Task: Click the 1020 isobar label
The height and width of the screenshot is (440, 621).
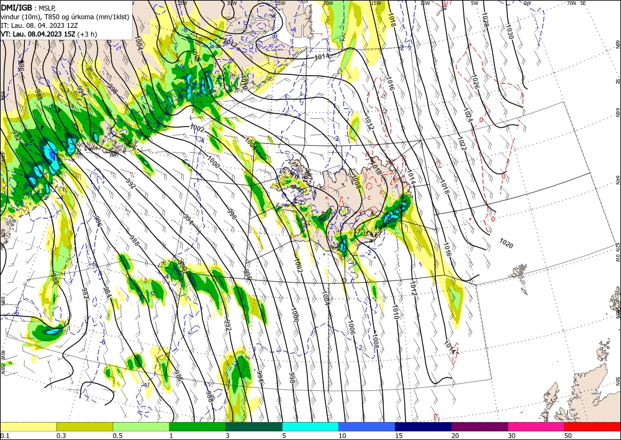Action: pos(506,243)
